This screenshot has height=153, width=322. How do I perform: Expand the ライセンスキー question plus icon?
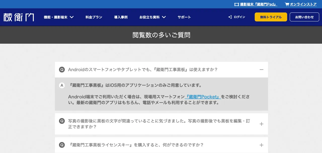(x=261, y=145)
